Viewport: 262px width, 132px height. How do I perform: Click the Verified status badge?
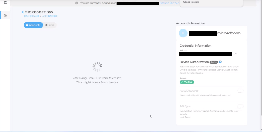187,82
